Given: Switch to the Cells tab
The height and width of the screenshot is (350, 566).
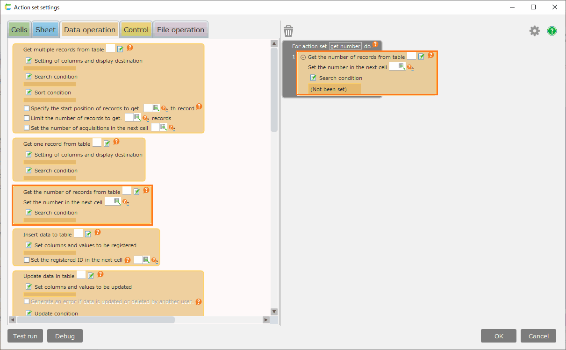Looking at the screenshot, I should (x=19, y=30).
